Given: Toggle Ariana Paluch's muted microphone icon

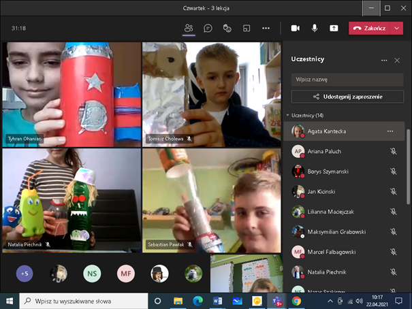Looking at the screenshot, I should click(x=393, y=151).
